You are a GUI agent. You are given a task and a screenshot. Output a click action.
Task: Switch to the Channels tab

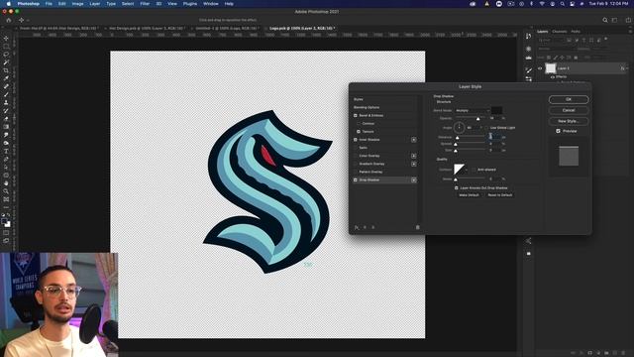pyautogui.click(x=559, y=31)
